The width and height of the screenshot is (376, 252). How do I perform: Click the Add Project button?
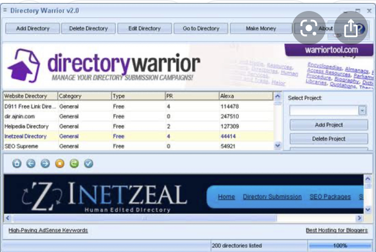pos(329,125)
